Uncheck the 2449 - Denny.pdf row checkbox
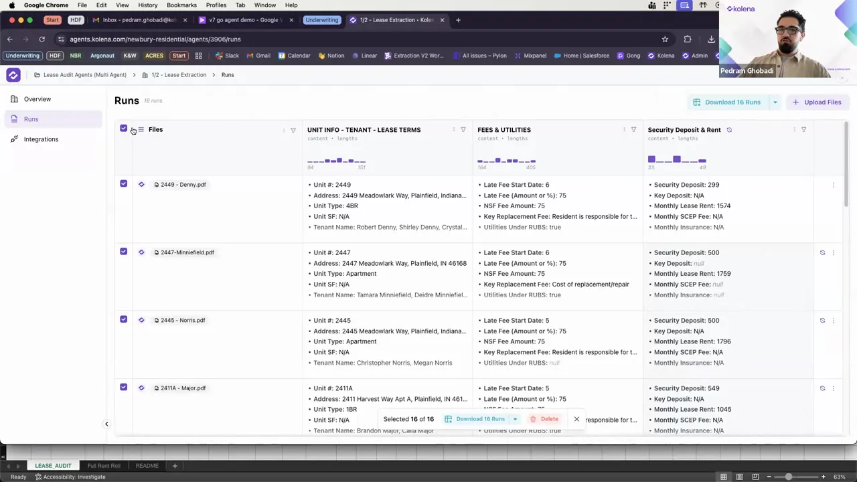The image size is (857, 482). [123, 184]
